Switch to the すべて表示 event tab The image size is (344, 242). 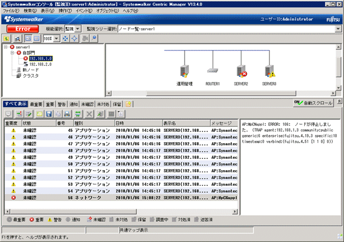click(x=15, y=104)
